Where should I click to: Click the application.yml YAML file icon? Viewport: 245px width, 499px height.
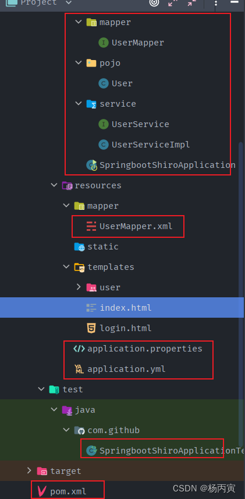pos(79,369)
